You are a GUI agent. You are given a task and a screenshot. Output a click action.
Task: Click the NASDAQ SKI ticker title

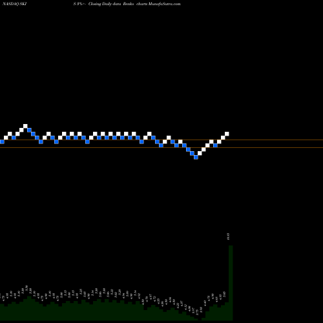pyautogui.click(x=14, y=4)
